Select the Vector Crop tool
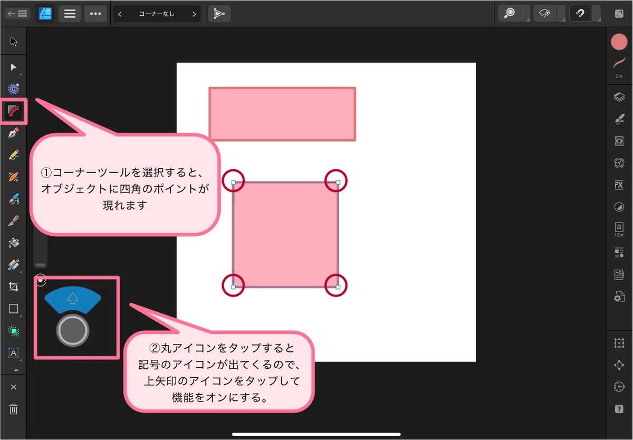The height and width of the screenshot is (440, 633). (x=14, y=287)
